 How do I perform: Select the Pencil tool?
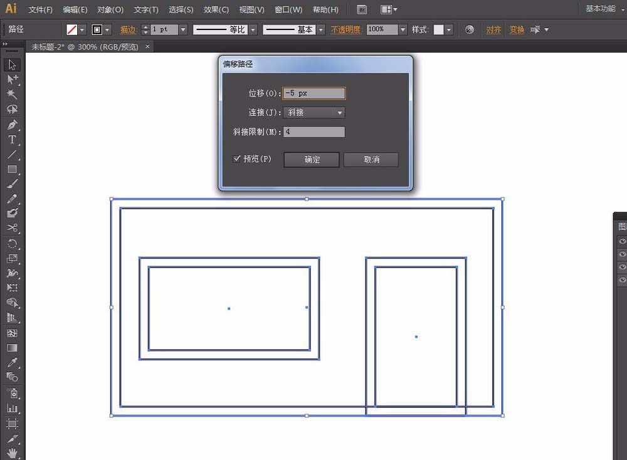point(12,199)
